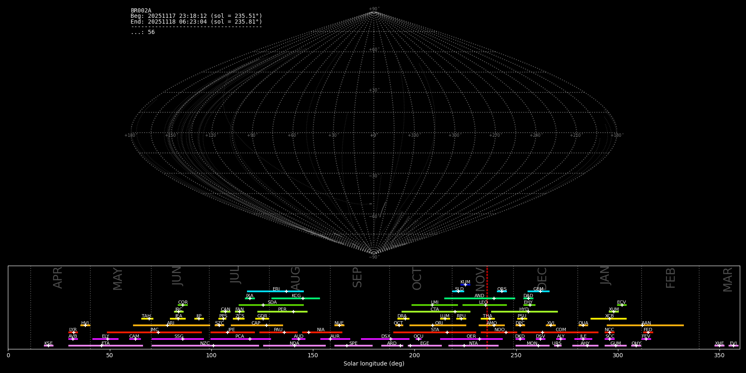Screen dimensions: 746x373
Task: Click the orange activity bar under AAN
Action: point(645,325)
